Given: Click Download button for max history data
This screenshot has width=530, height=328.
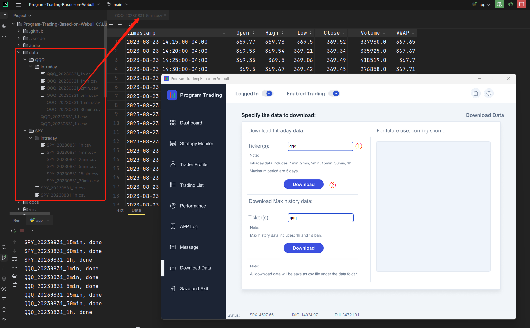Looking at the screenshot, I should tap(304, 248).
